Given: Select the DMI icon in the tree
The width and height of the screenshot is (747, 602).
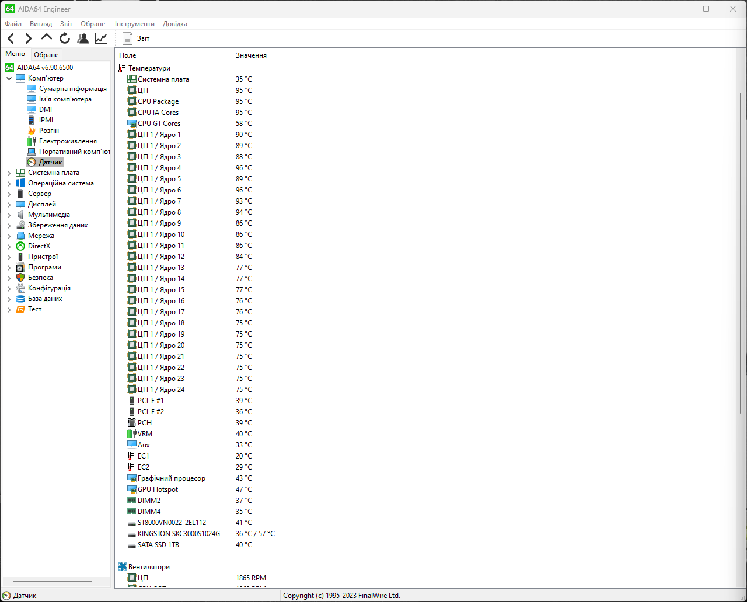Looking at the screenshot, I should [x=32, y=110].
